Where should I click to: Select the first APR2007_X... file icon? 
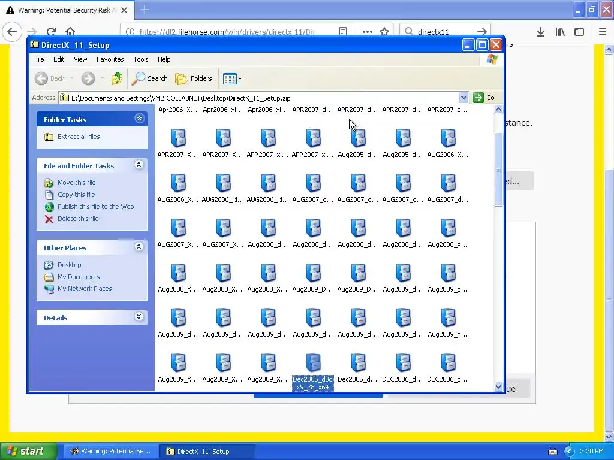click(x=178, y=138)
